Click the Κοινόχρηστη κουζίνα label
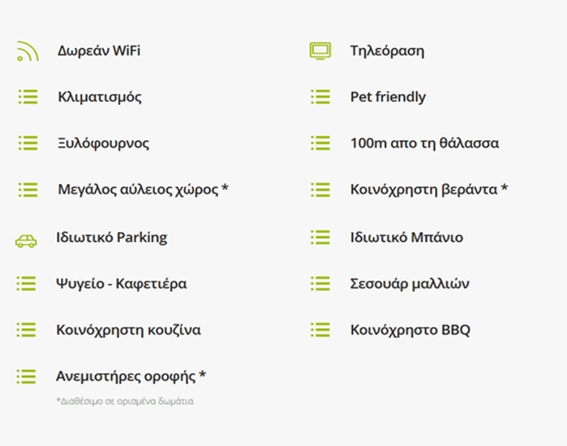This screenshot has height=446, width=567. pos(128,330)
